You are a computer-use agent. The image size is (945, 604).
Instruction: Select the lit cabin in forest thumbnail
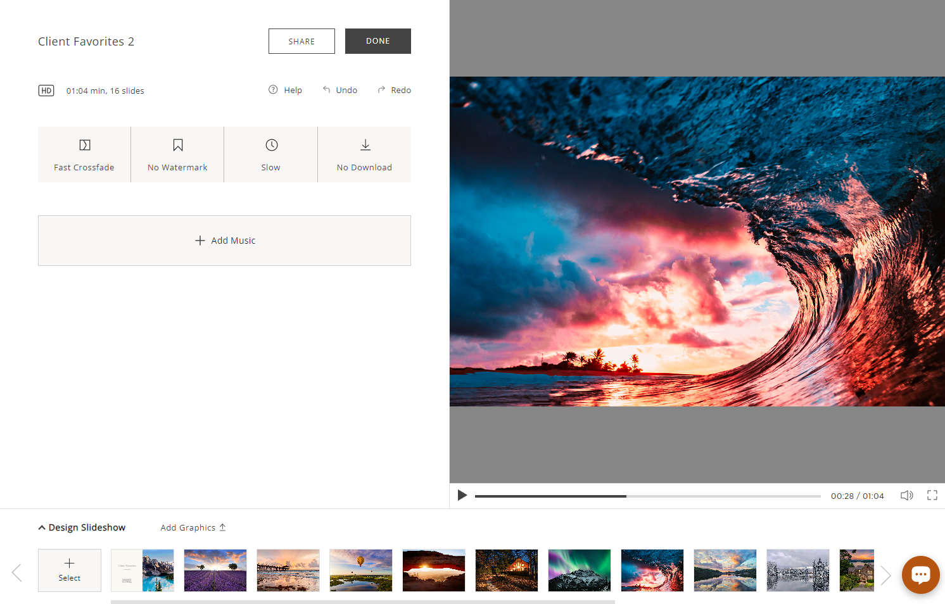[507, 570]
